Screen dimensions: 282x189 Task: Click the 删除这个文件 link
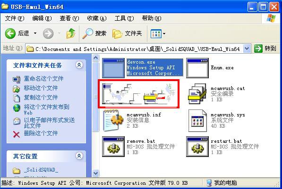coord(41,133)
